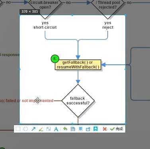Click the 'Thread pool rejected?' diamond
Viewport: 150px width, 149px height.
tap(108, 5)
